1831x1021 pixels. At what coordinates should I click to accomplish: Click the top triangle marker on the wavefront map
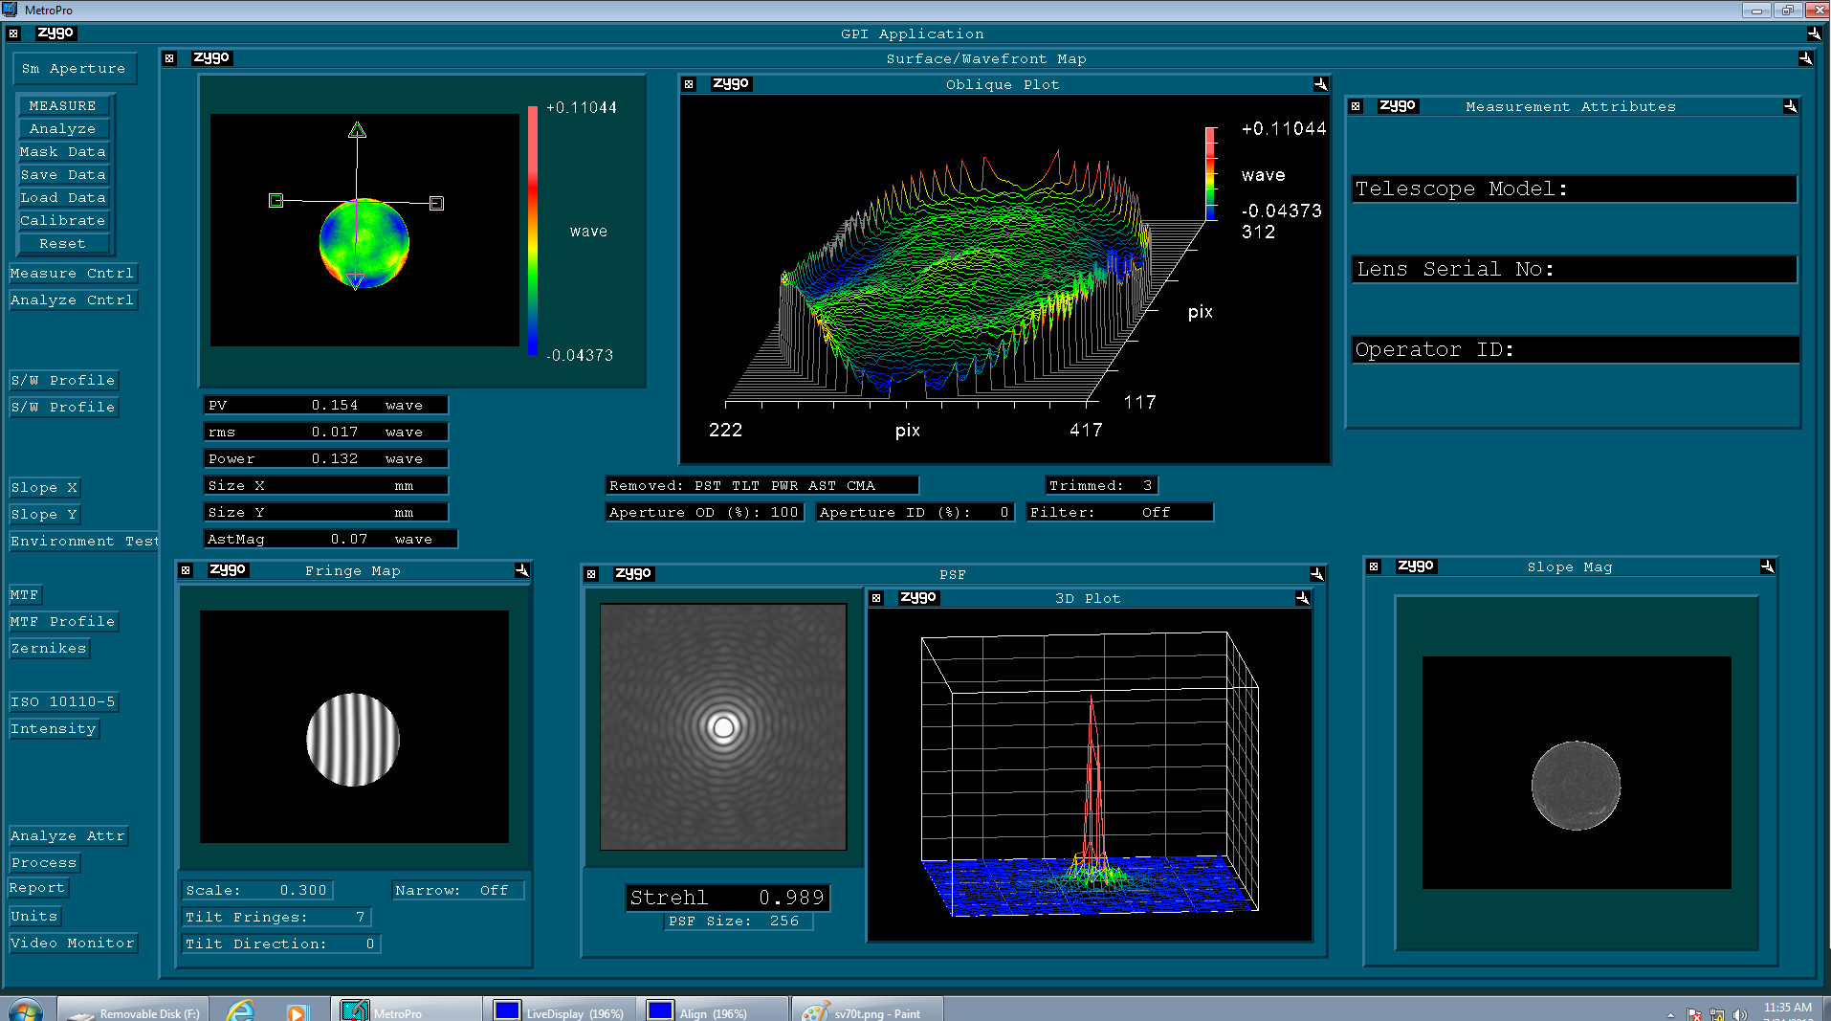point(357,130)
